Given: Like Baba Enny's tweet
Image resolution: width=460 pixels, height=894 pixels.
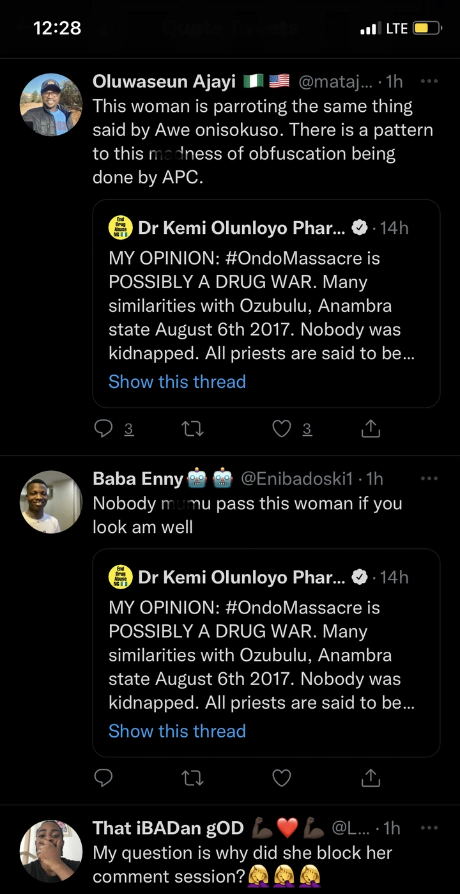Looking at the screenshot, I should 282,778.
